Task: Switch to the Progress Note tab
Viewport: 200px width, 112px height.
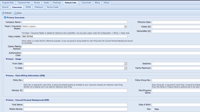Action: pyautogui.click(x=8, y=3)
